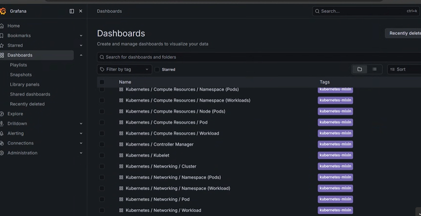This screenshot has width=421, height=216.
Task: Click the tag icon in Filter by tag
Action: tap(102, 69)
